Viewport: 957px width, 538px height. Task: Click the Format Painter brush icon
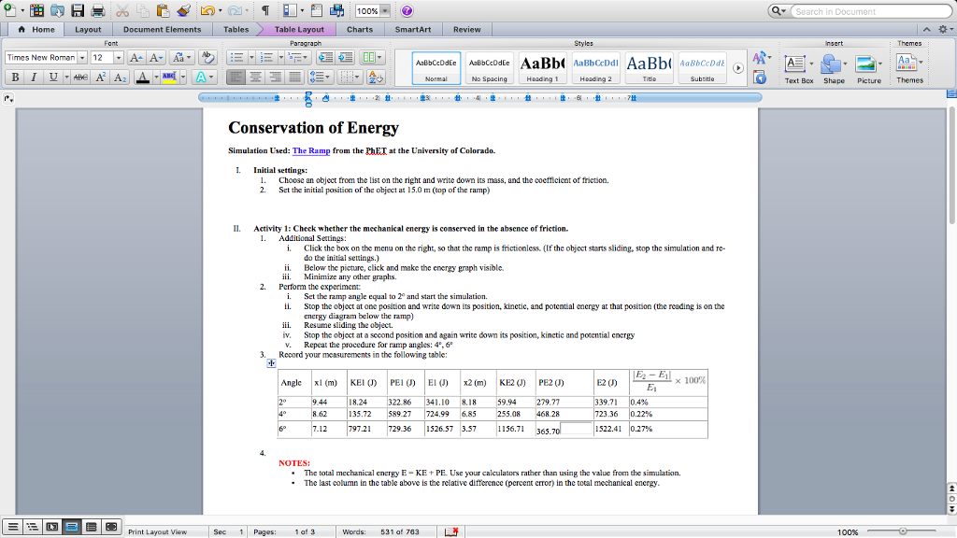coord(184,11)
